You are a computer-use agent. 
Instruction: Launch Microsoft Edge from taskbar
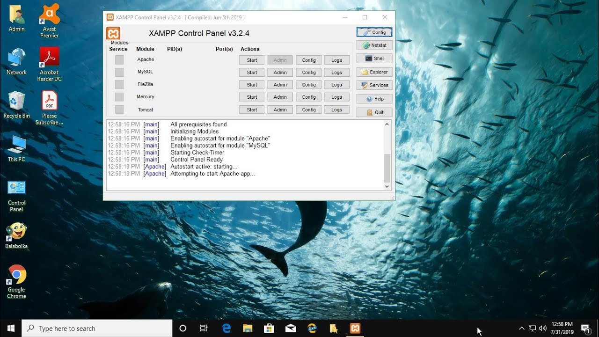point(226,328)
